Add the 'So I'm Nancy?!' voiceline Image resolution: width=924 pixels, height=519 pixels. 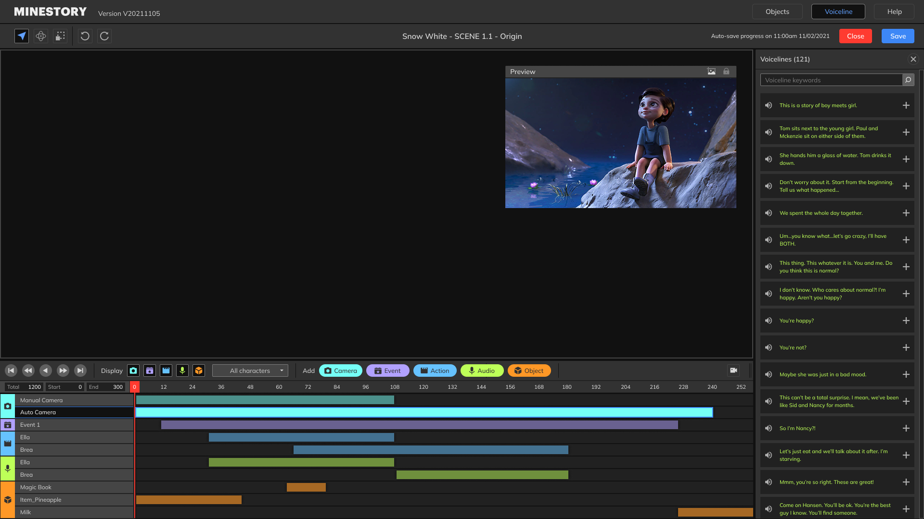[x=906, y=428]
